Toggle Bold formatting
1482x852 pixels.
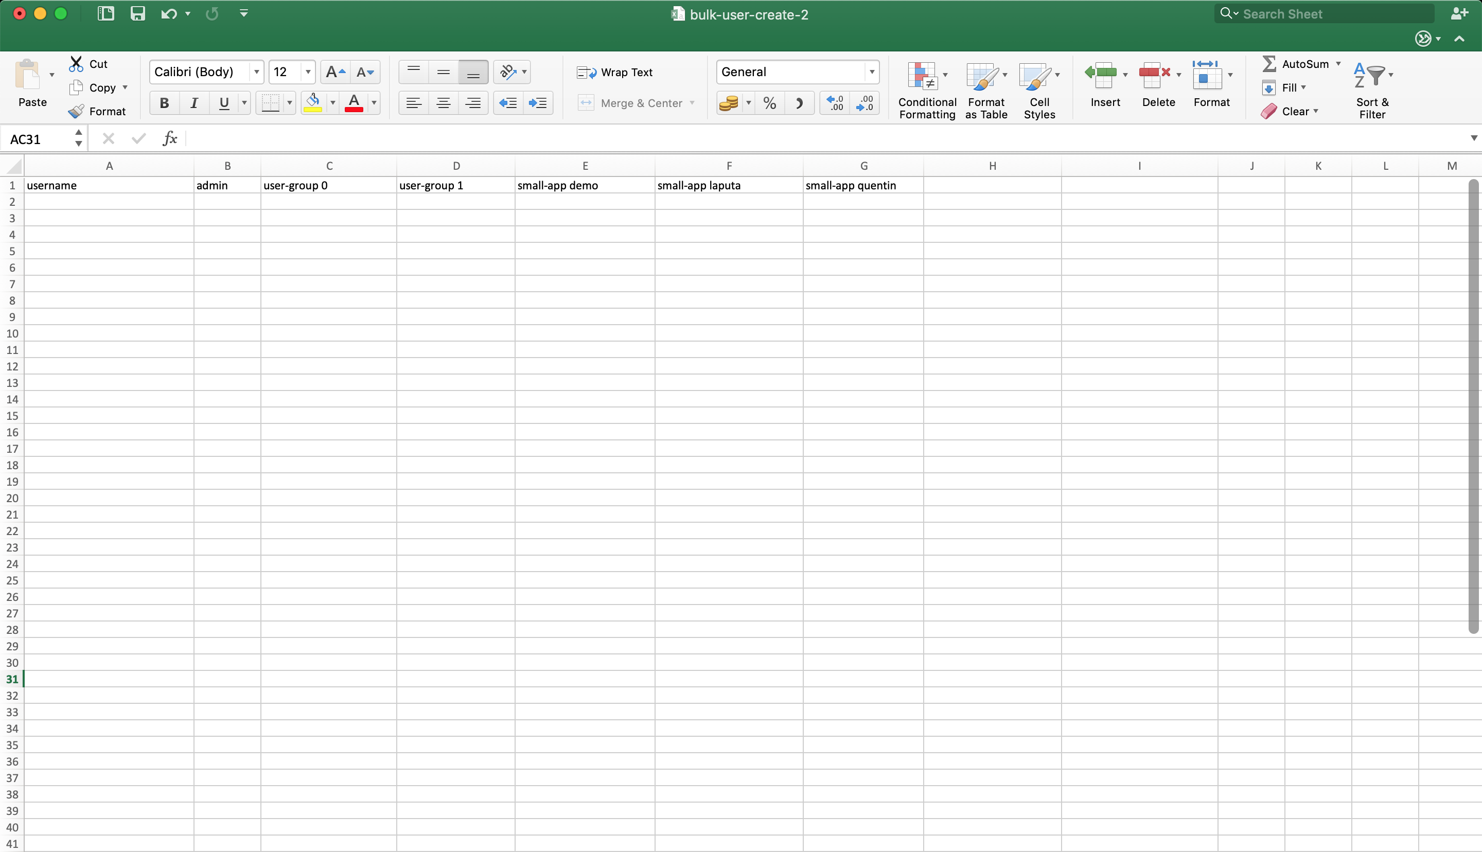[x=164, y=103]
